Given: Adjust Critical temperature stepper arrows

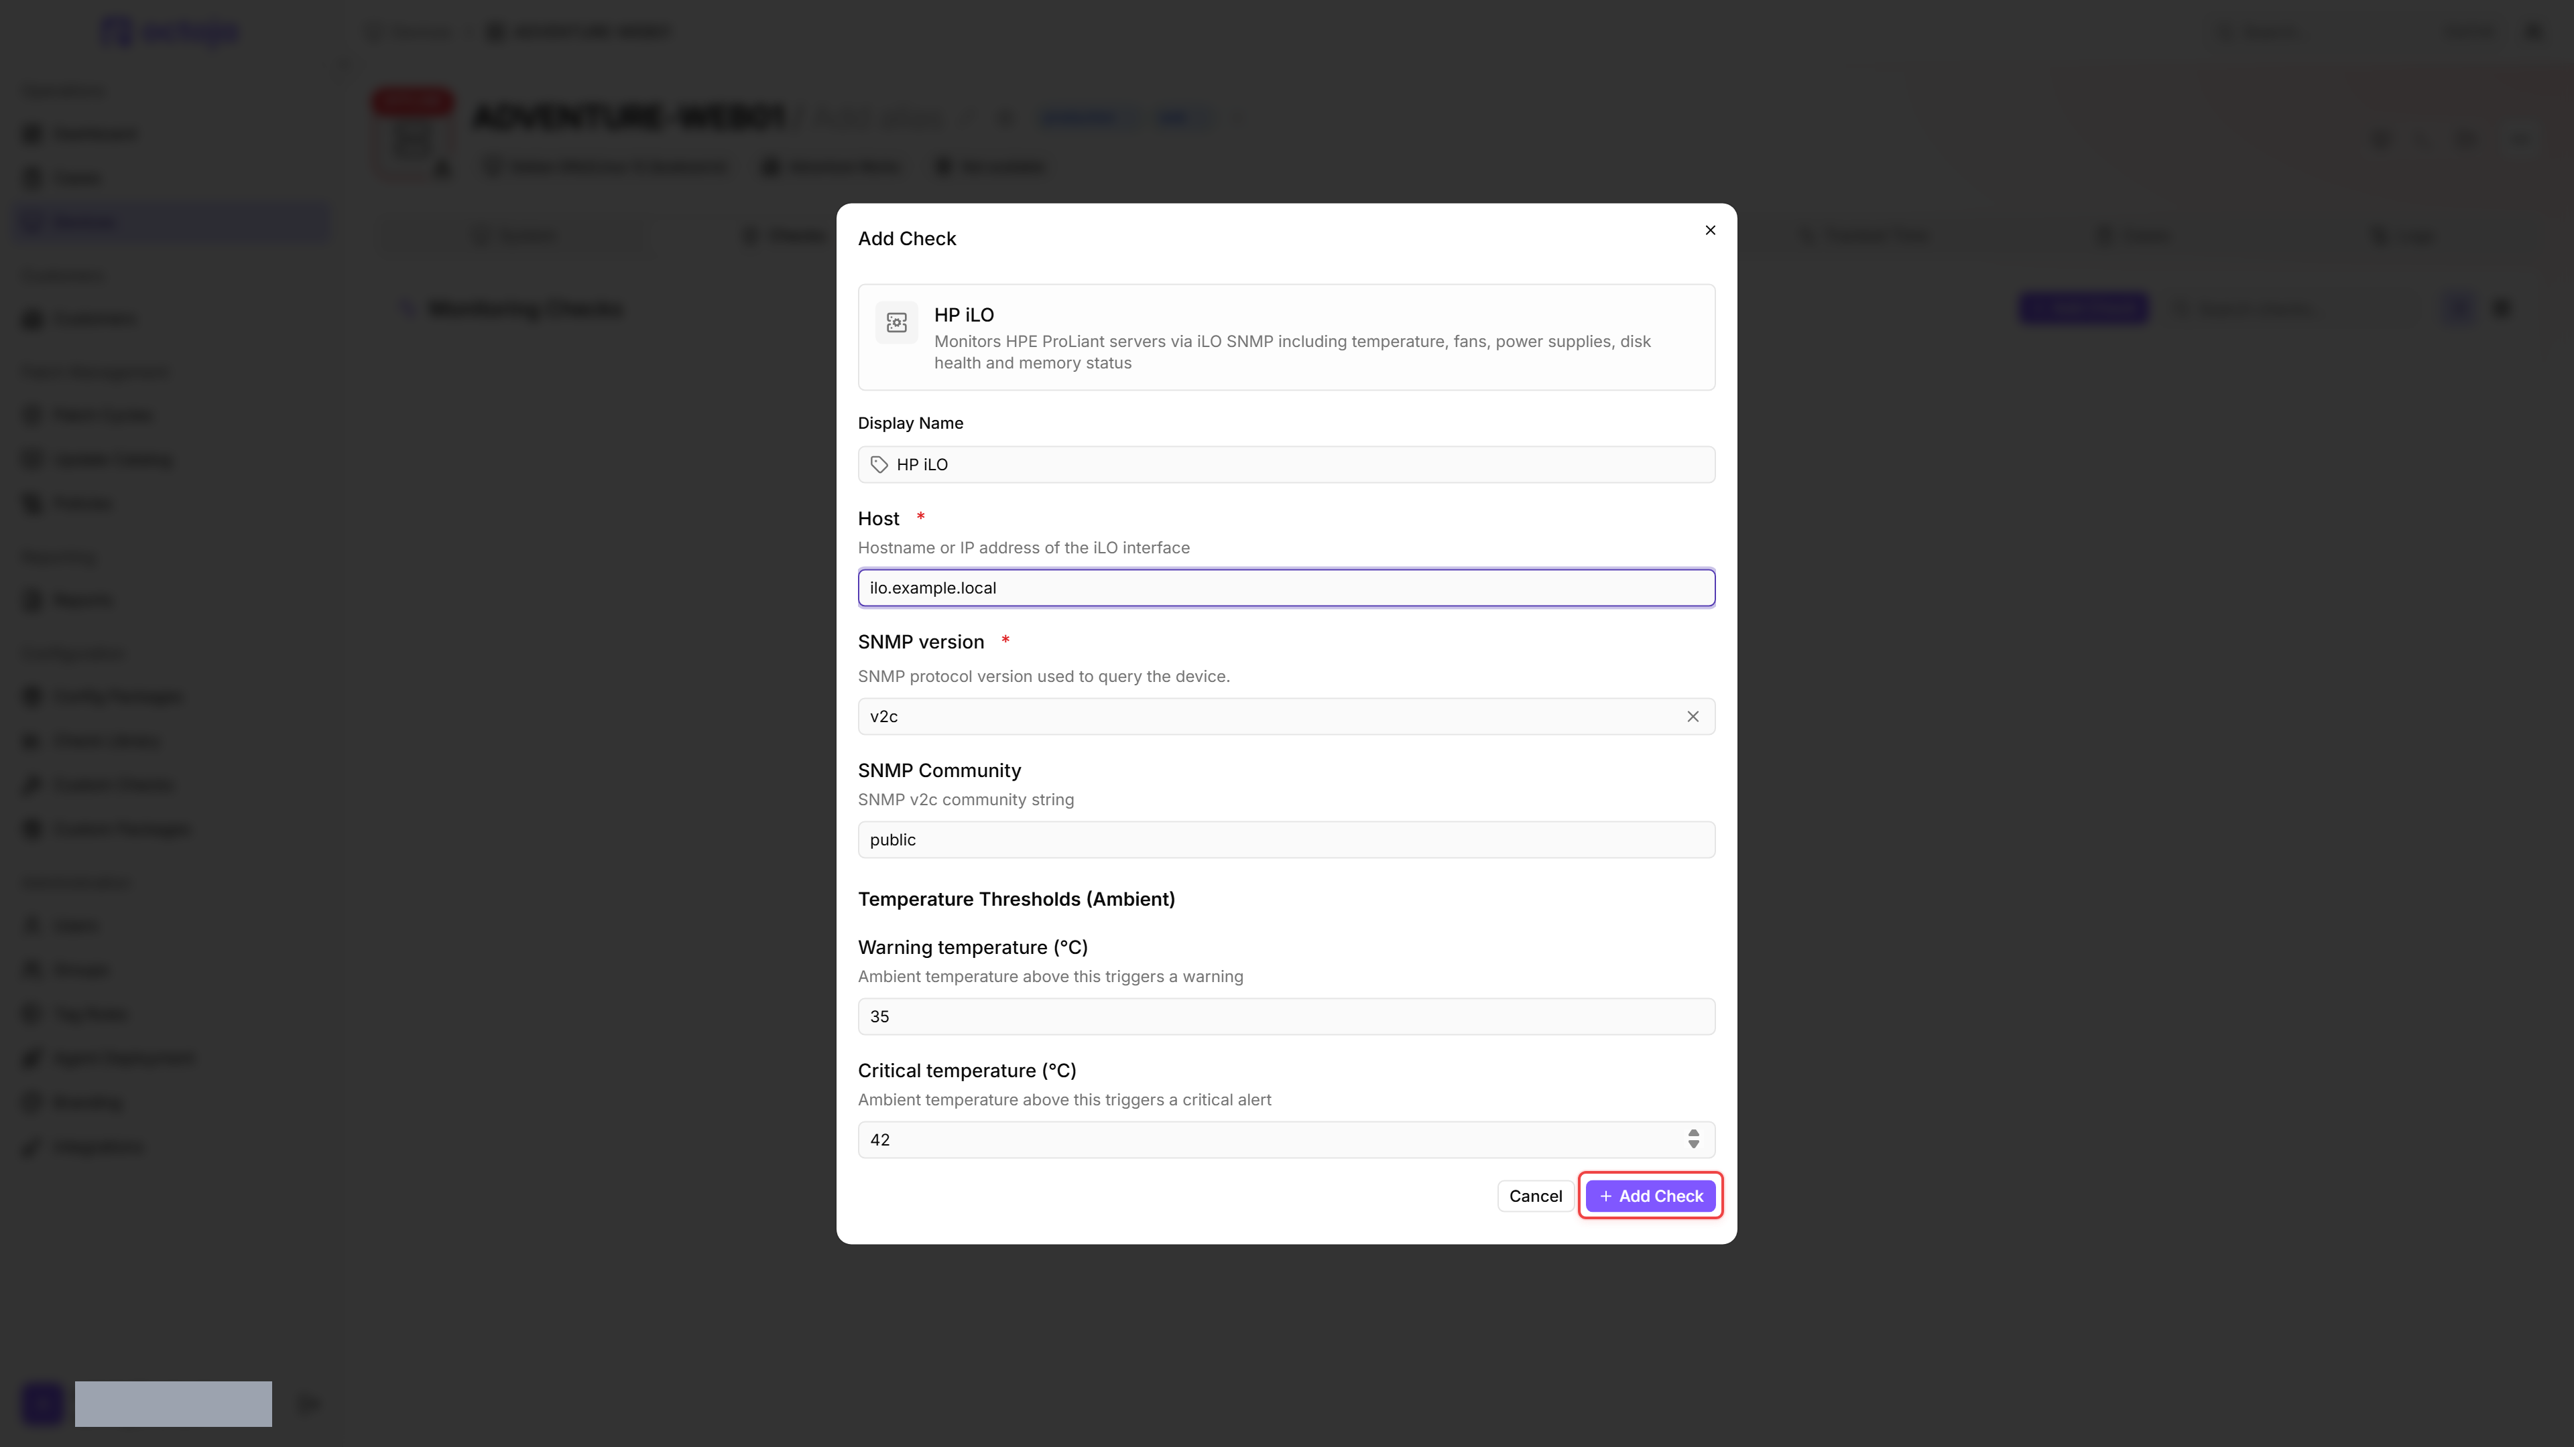Looking at the screenshot, I should (1693, 1140).
